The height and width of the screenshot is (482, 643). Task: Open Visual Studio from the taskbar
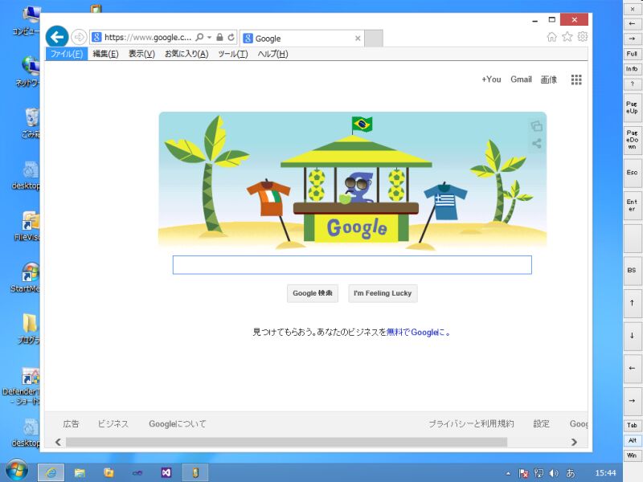click(x=166, y=472)
